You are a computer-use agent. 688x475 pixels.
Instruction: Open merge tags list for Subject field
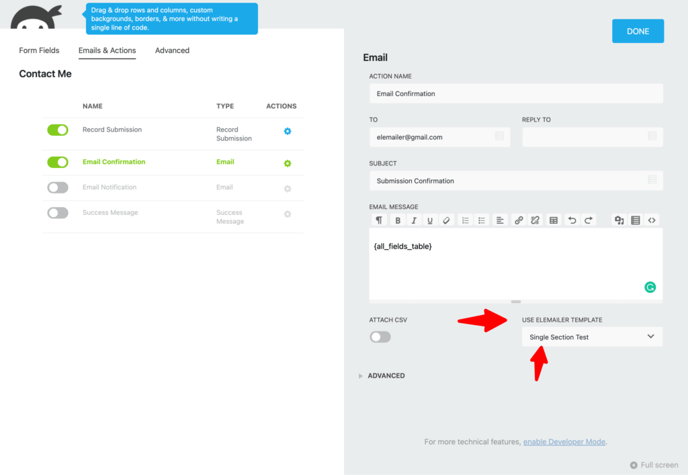point(652,179)
